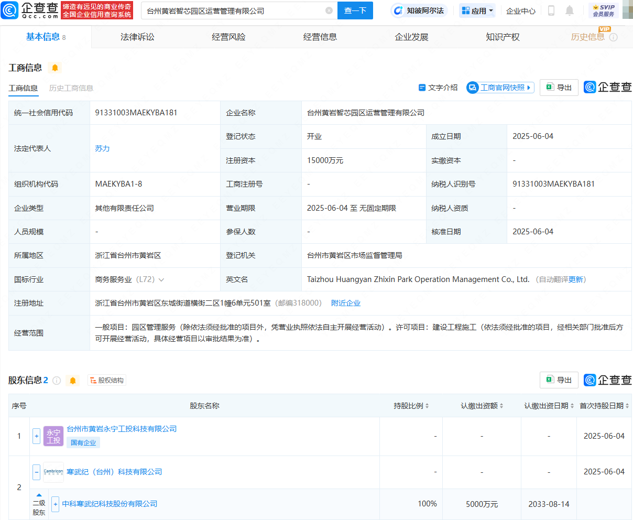Click organization code MAEKYBA1-8
Image resolution: width=633 pixels, height=520 pixels.
118,184
